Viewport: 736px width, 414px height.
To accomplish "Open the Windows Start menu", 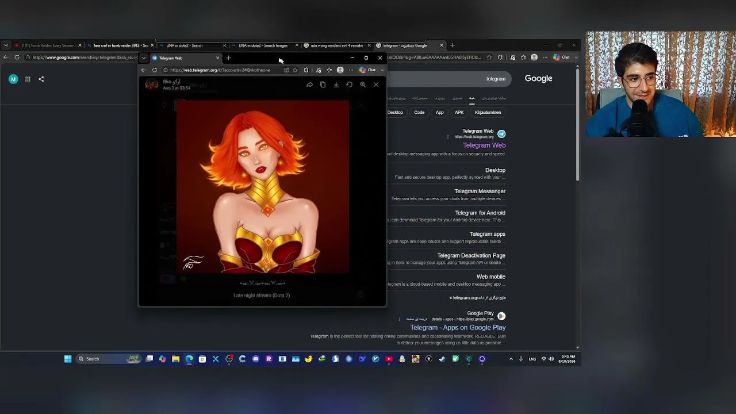I will pyautogui.click(x=68, y=359).
